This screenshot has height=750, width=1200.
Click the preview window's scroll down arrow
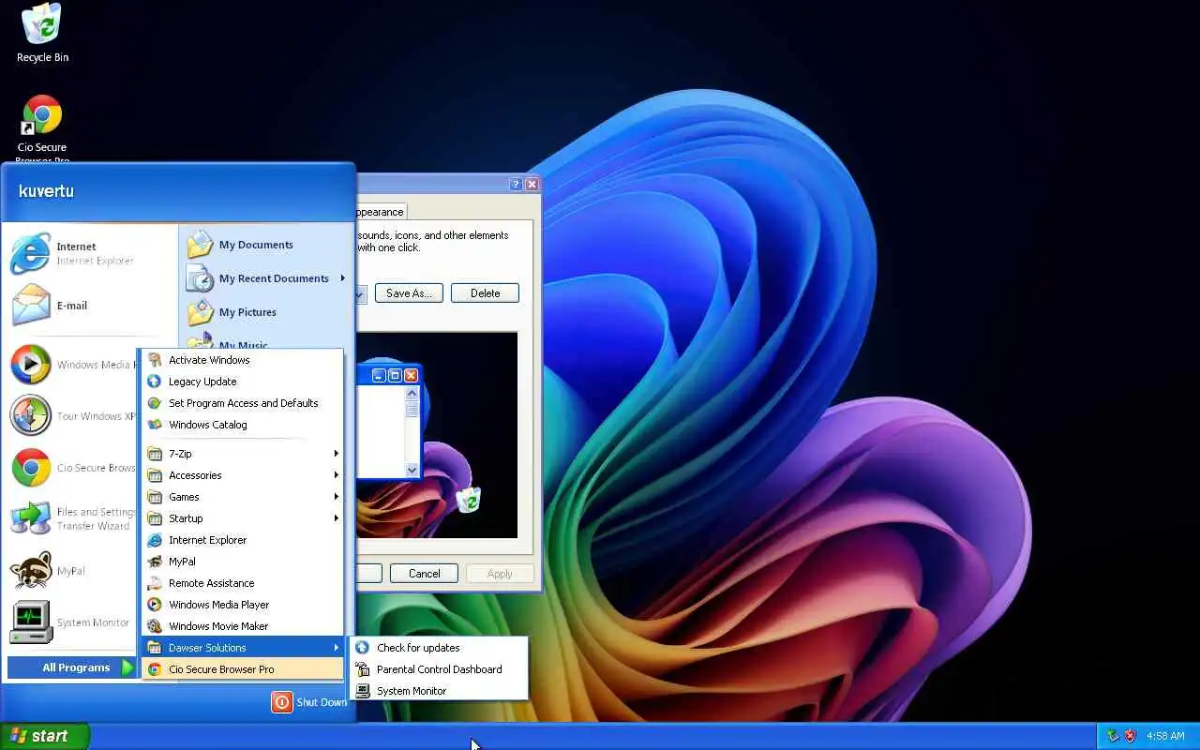(412, 470)
